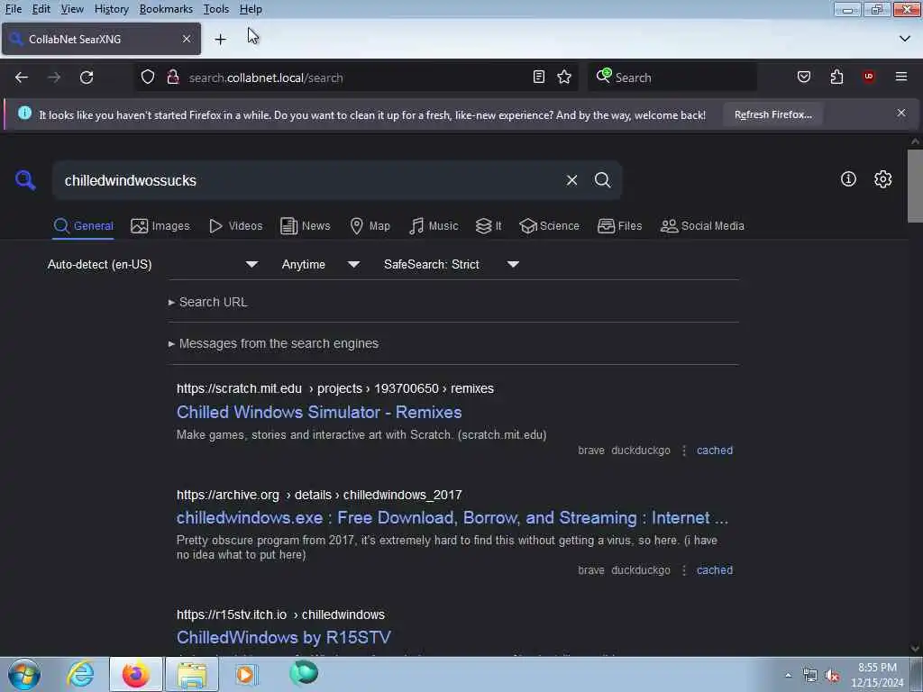This screenshot has height=692, width=923.
Task: Open cached link for scratch.mit.edu result
Action: click(x=715, y=451)
